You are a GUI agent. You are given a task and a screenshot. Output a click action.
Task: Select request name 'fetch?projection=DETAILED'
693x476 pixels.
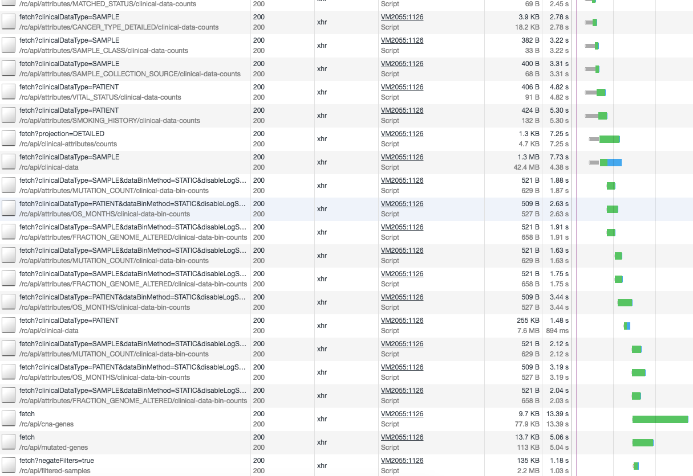(x=62, y=134)
